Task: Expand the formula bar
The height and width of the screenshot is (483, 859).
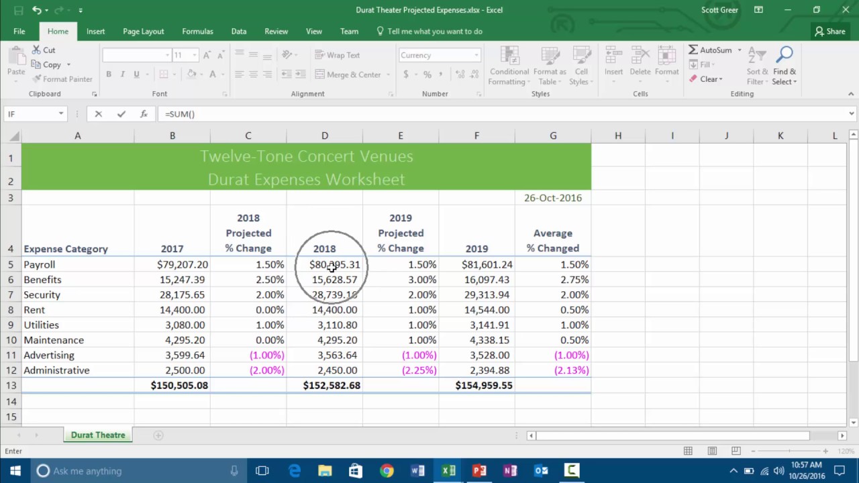Action: coord(851,114)
